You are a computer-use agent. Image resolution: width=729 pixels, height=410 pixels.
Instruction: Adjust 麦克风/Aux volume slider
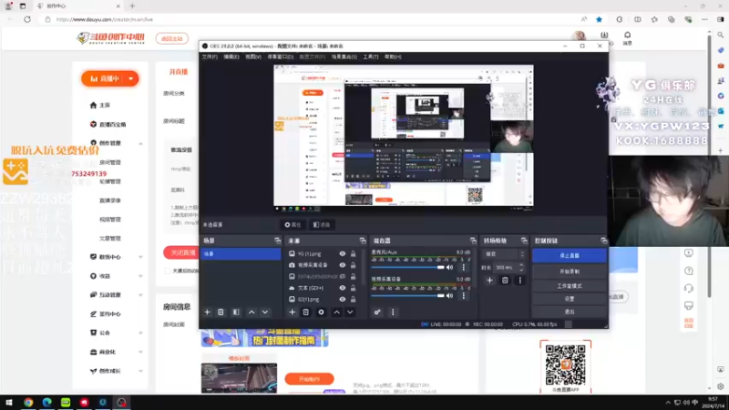pyautogui.click(x=407, y=267)
